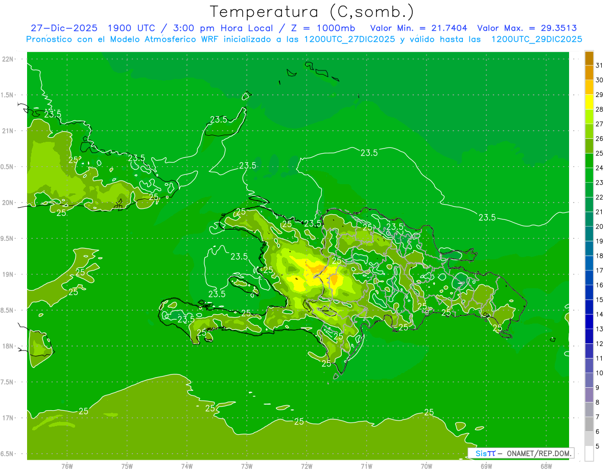The image size is (613, 473).
Task: Click "1200UTC_29DIC2025" valid-until time
Action: tap(537, 39)
